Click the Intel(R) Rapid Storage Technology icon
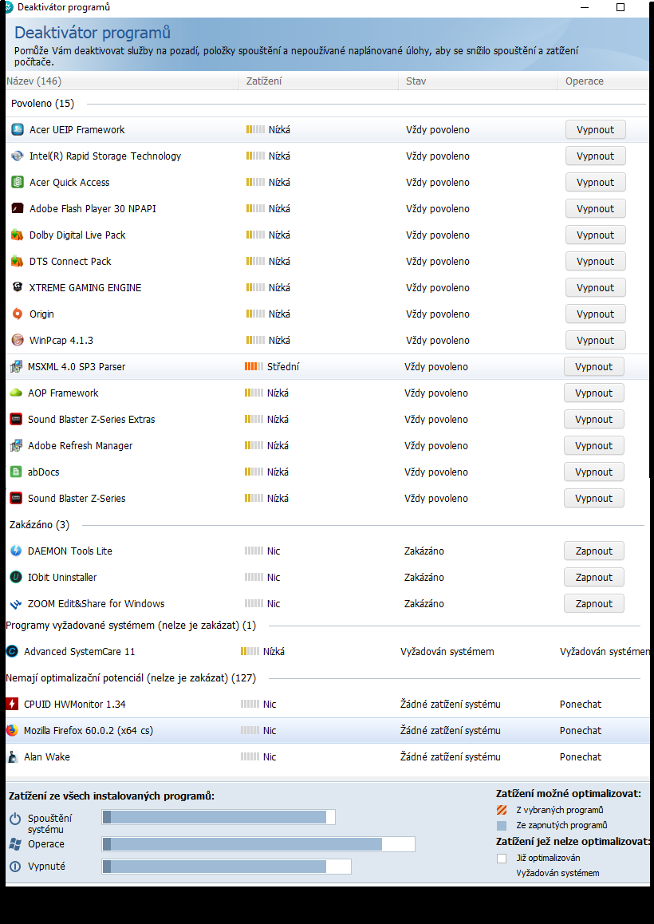The width and height of the screenshot is (654, 924). point(18,156)
